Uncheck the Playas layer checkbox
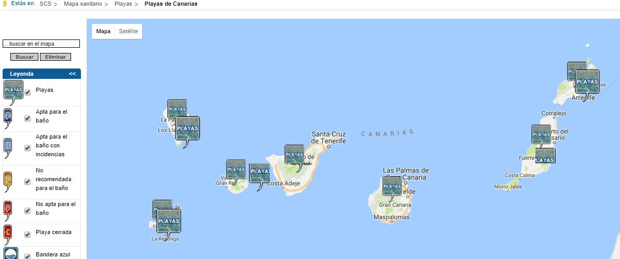Screen dimensions: 620x259 click(x=27, y=92)
